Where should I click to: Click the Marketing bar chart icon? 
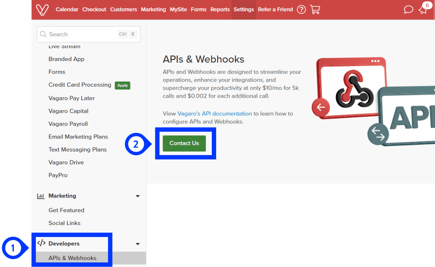pyautogui.click(x=40, y=196)
